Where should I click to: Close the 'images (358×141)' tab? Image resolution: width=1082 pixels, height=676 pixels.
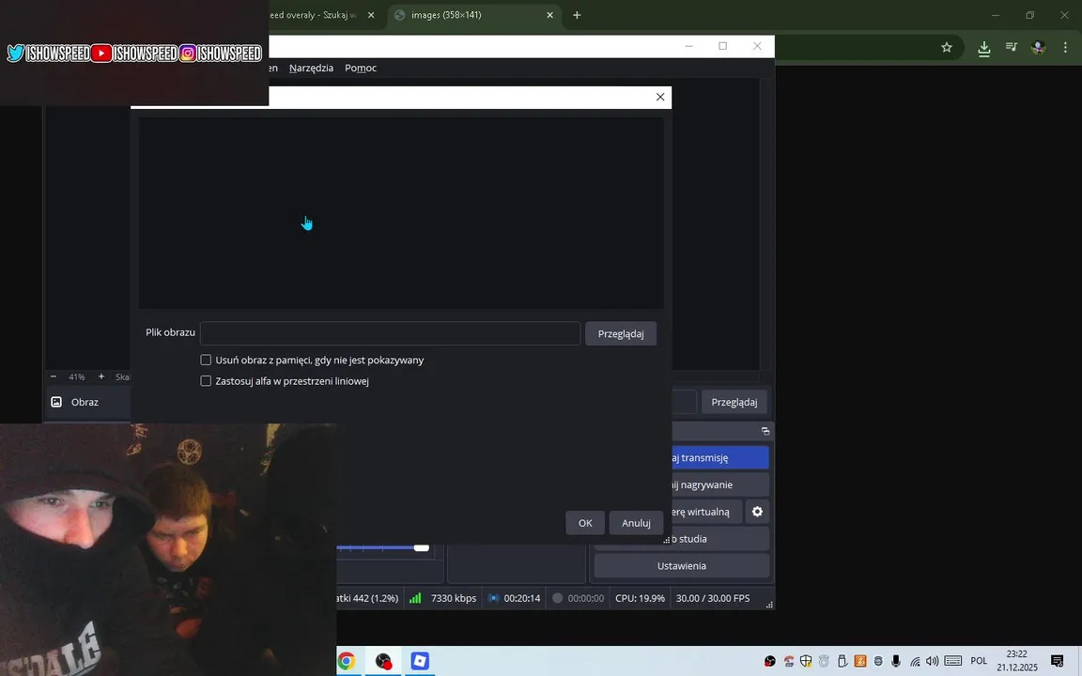coord(550,15)
